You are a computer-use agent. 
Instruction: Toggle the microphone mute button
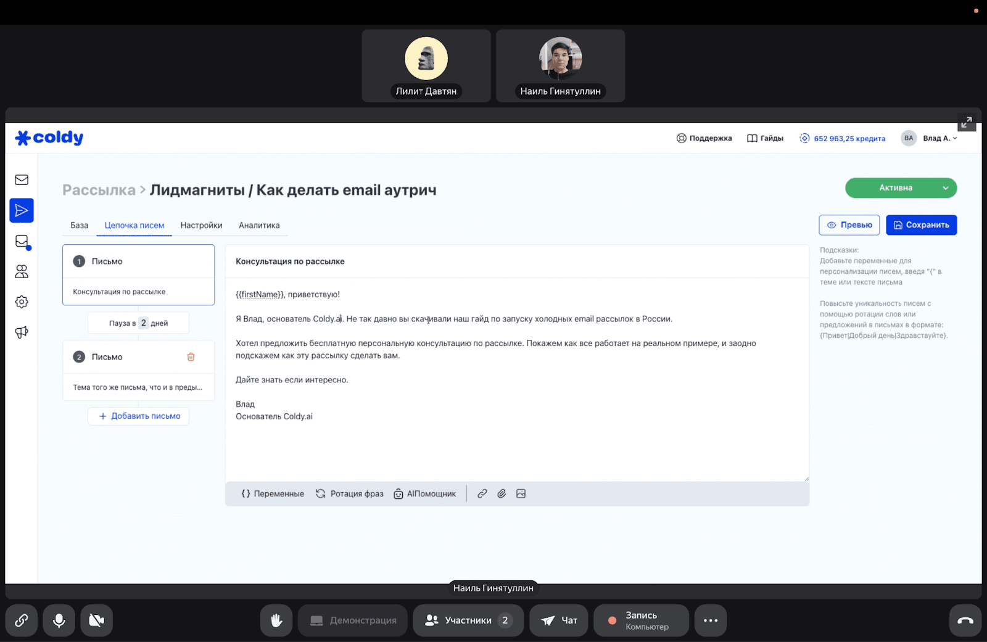tap(59, 620)
